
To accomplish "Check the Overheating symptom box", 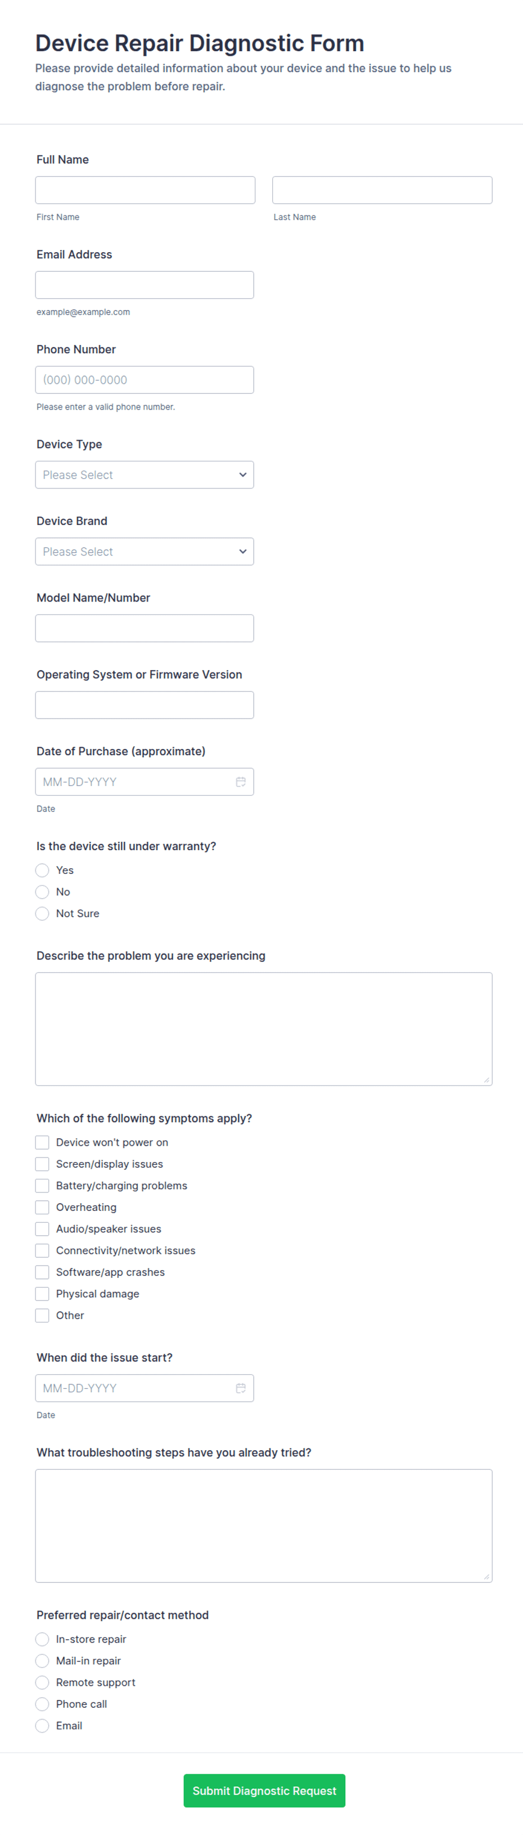I will coord(43,1206).
